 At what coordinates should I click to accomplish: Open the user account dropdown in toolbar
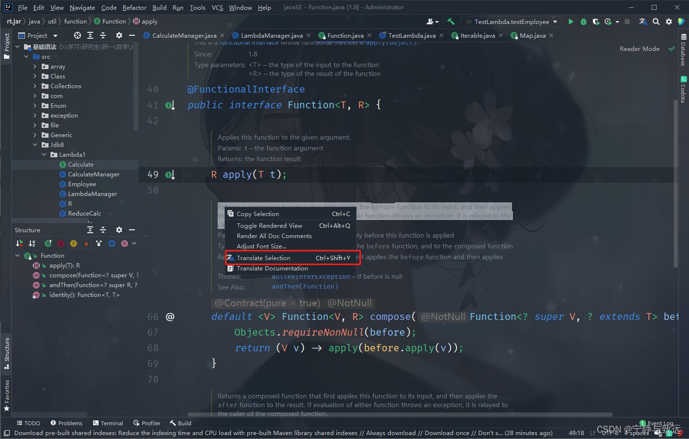(433, 22)
